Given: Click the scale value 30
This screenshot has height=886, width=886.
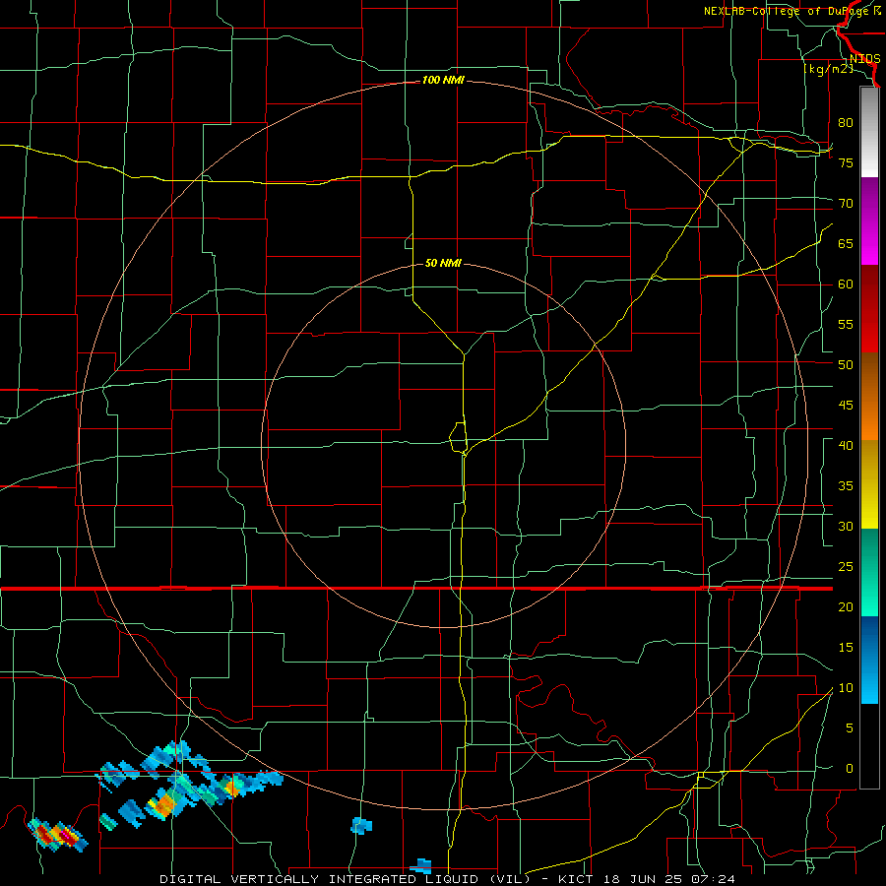Looking at the screenshot, I should point(846,527).
